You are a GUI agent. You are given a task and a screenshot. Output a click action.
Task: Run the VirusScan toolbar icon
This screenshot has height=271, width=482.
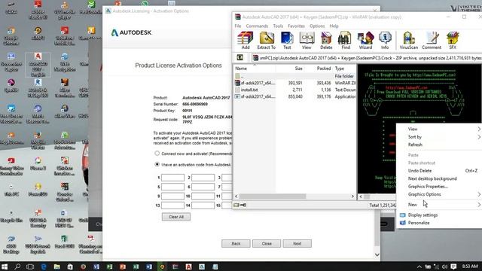(408, 40)
